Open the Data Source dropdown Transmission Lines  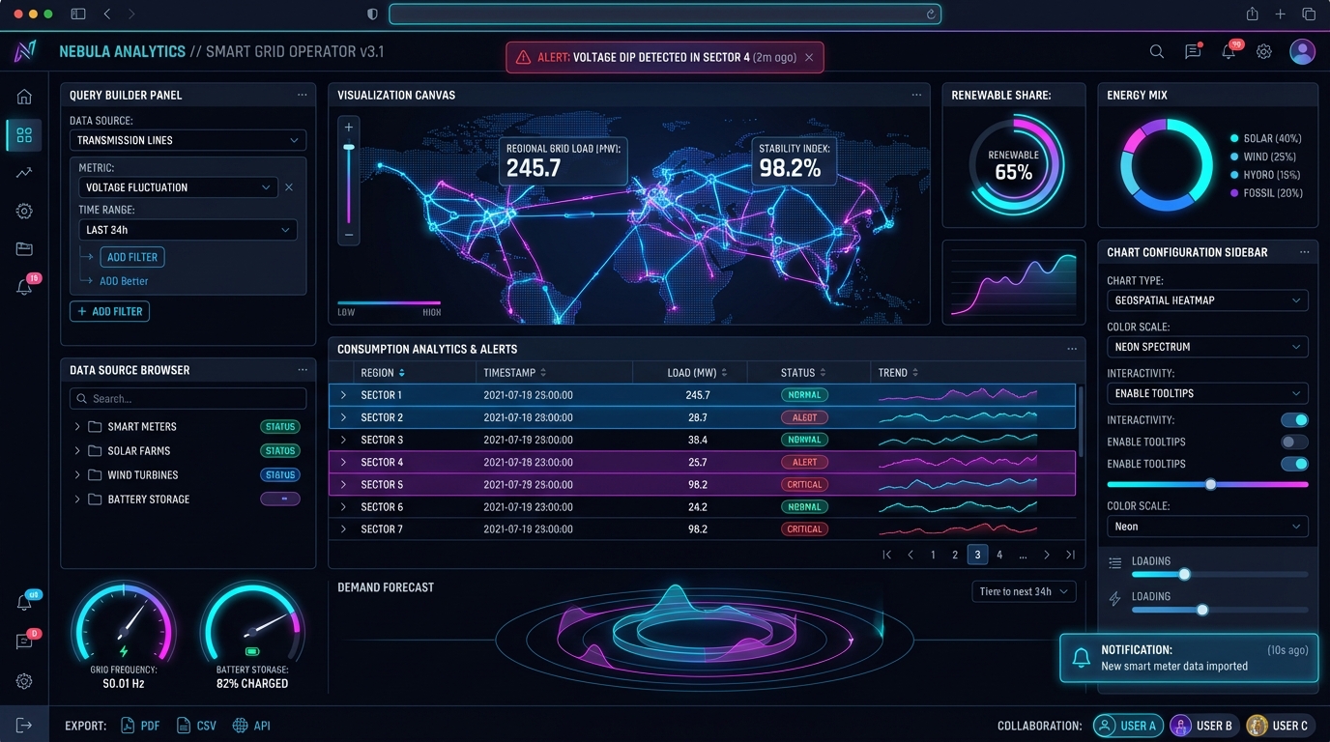tap(188, 140)
